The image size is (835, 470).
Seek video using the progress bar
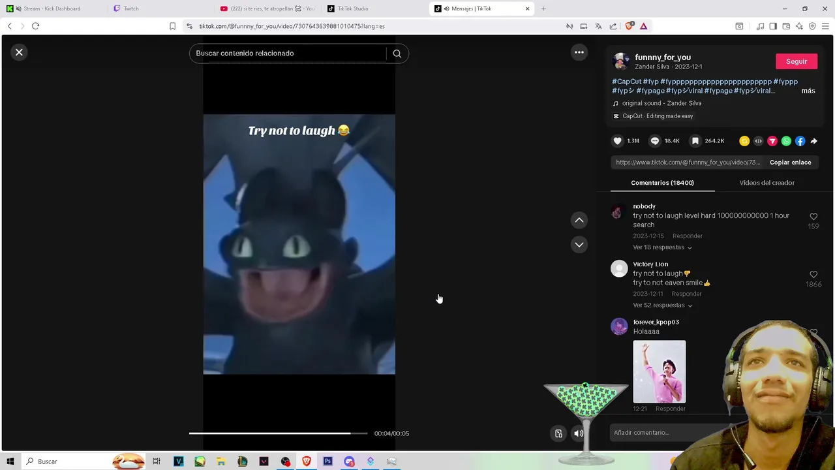(278, 433)
